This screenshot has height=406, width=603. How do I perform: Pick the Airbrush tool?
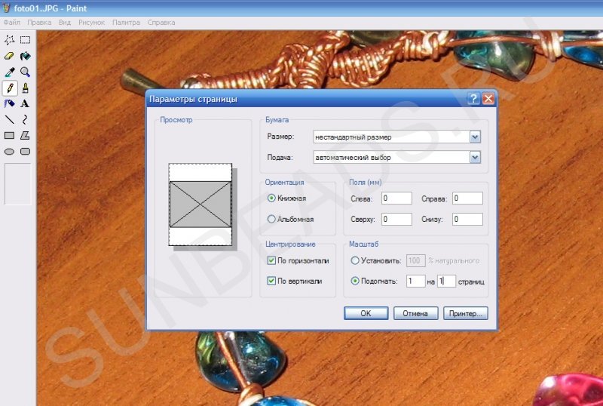(x=9, y=103)
